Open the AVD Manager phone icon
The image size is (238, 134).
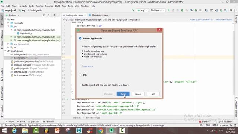(x=221, y=10)
